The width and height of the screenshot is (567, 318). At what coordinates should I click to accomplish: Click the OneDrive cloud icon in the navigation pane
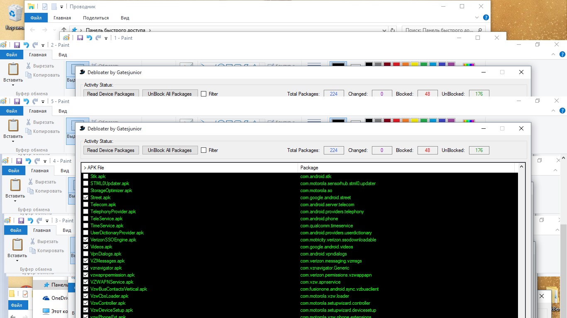click(x=46, y=298)
